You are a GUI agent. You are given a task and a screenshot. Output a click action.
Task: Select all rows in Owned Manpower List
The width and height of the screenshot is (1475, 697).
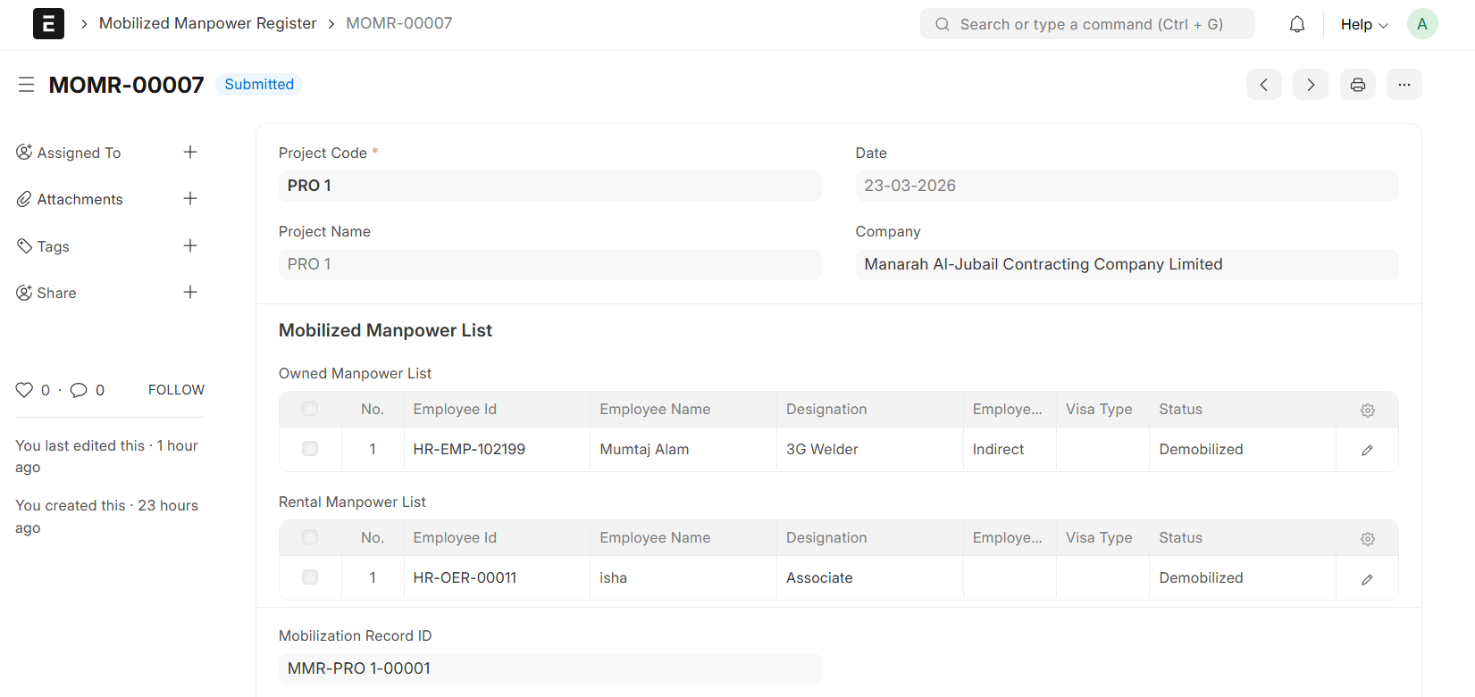[x=310, y=409]
